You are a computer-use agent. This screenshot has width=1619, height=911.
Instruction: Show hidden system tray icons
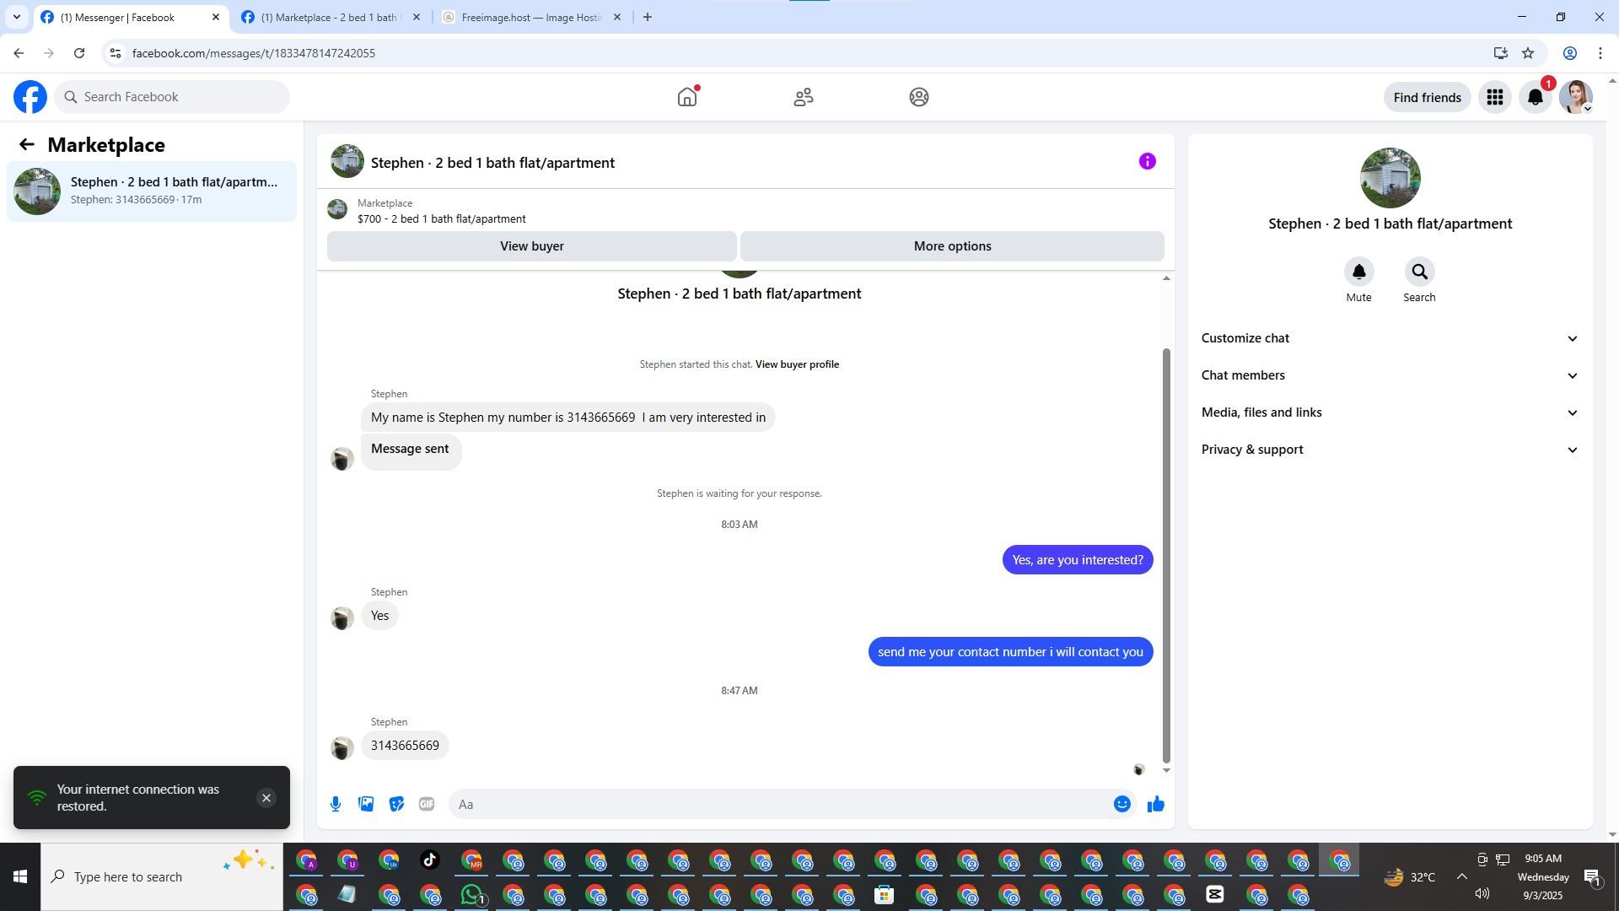(x=1462, y=877)
